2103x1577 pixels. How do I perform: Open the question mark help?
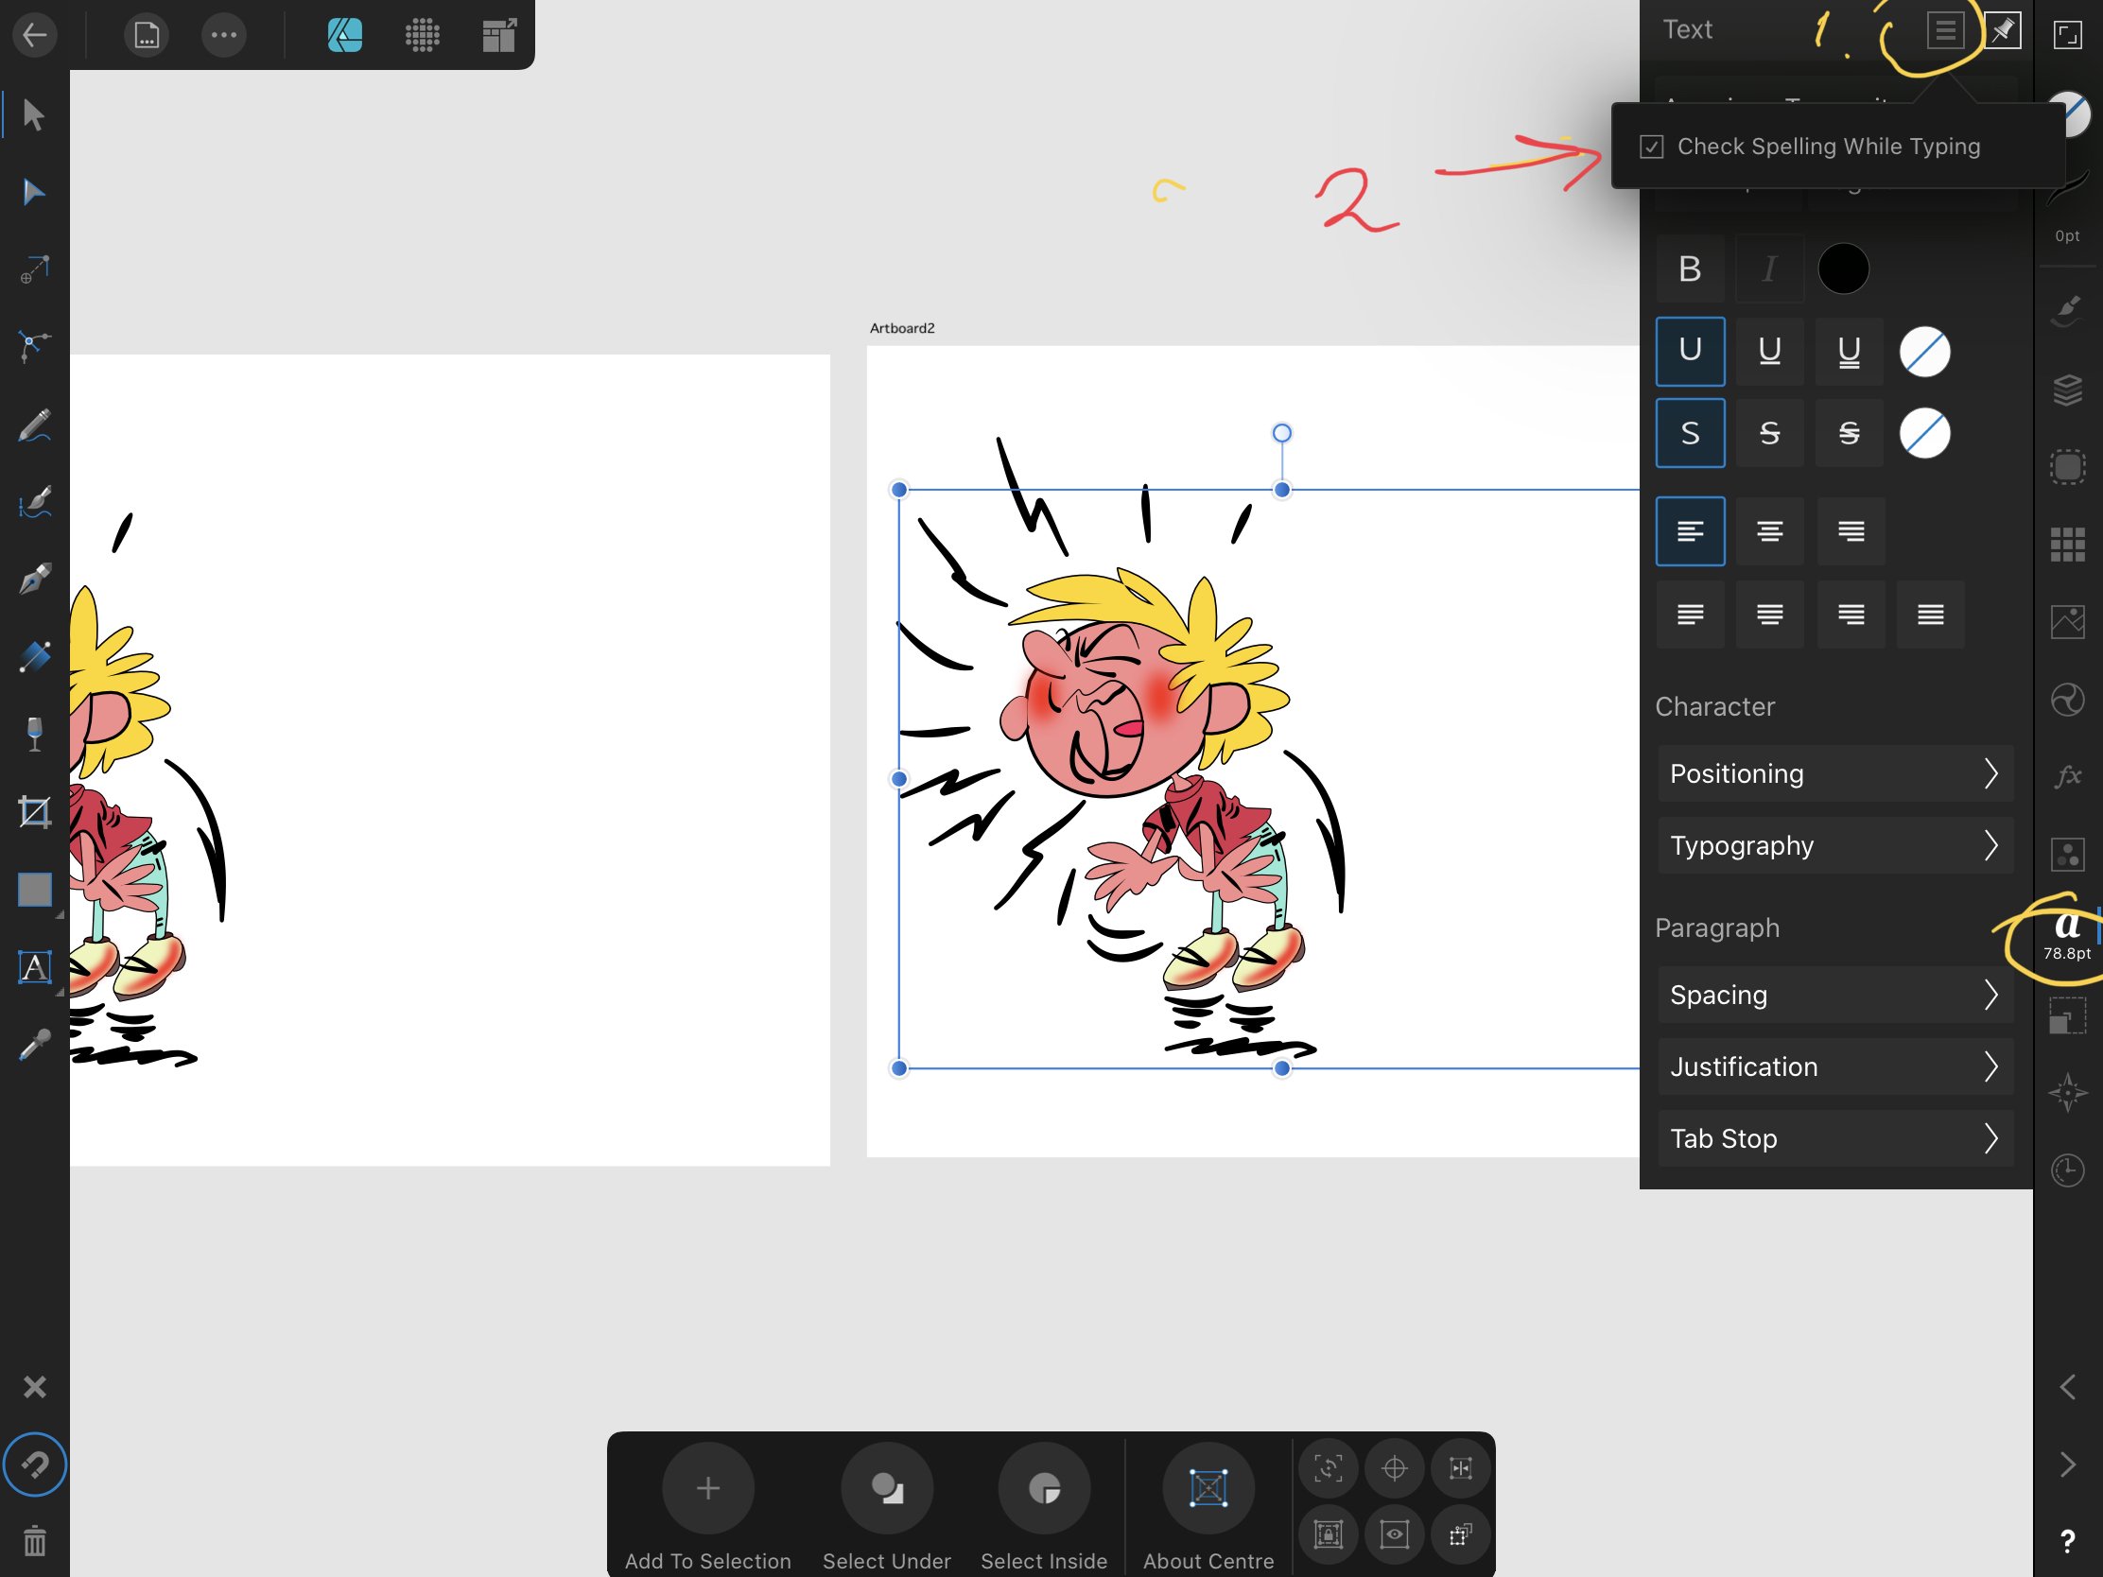[x=2068, y=1541]
